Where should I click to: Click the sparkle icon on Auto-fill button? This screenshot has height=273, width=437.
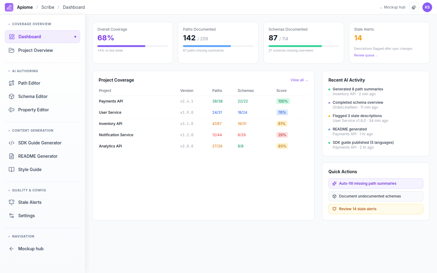coord(334,184)
